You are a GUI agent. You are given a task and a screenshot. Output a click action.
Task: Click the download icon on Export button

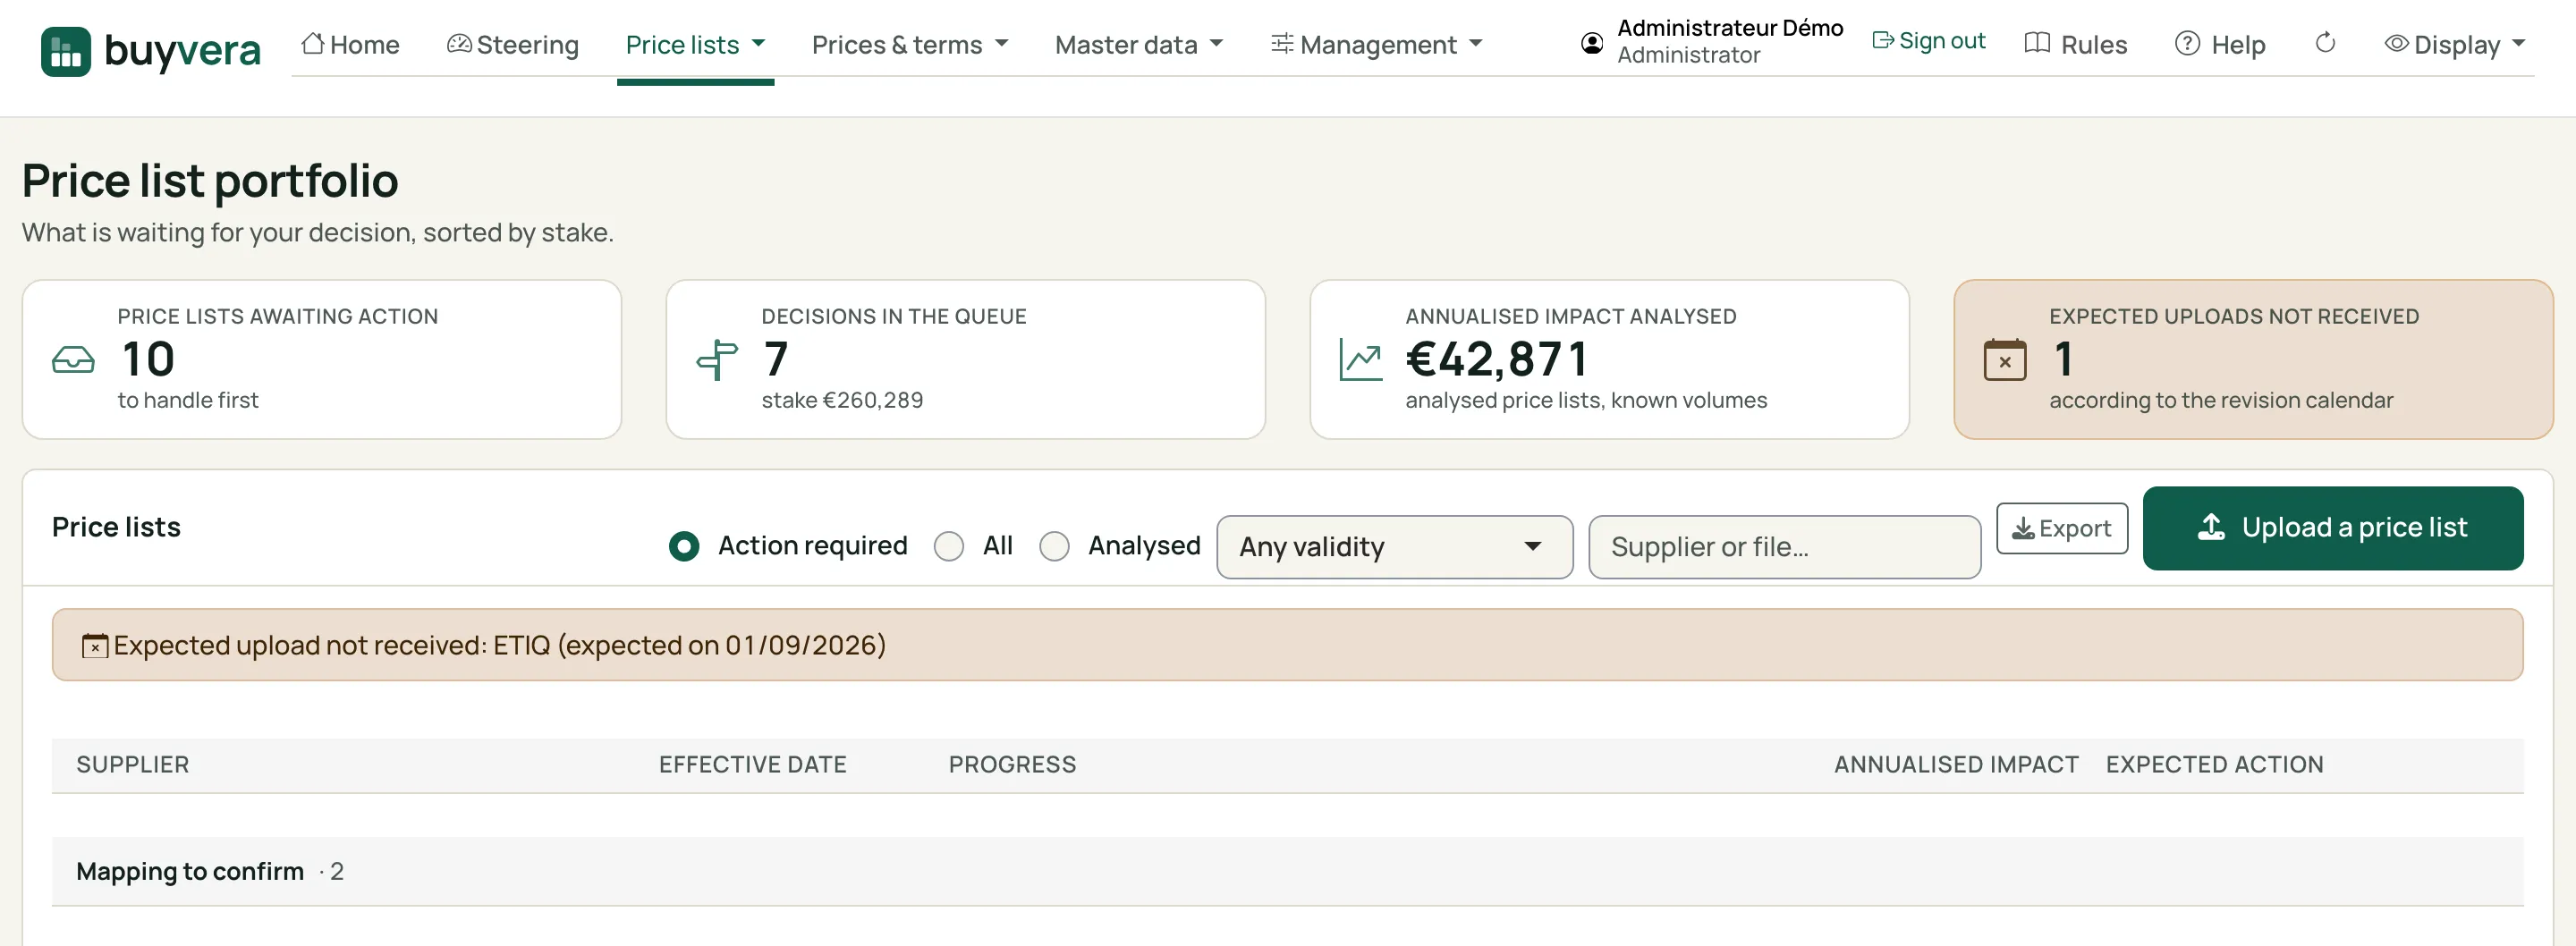2023,528
